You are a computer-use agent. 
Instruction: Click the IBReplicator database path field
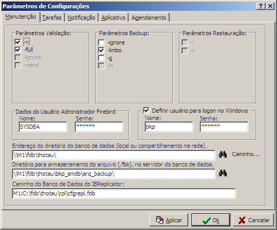124,193
